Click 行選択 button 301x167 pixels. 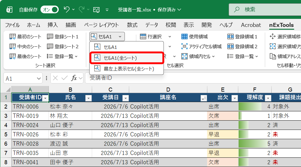click(151, 36)
